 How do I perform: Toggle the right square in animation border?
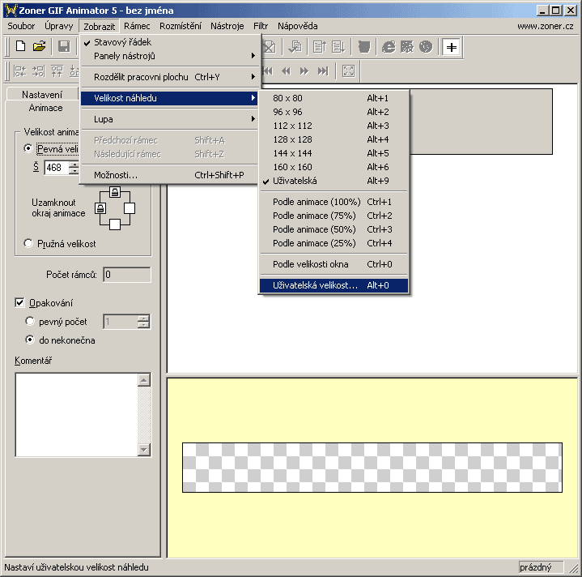click(130, 208)
